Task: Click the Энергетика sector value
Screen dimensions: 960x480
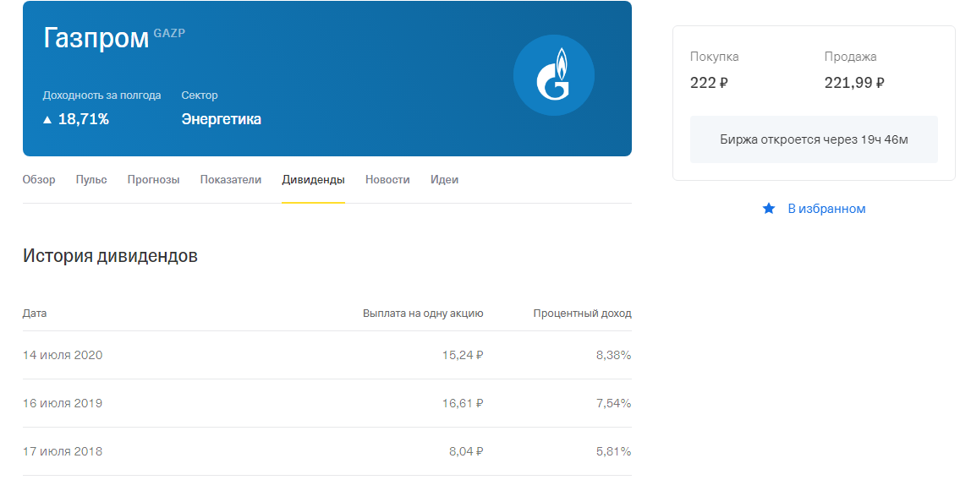Action: (x=221, y=119)
